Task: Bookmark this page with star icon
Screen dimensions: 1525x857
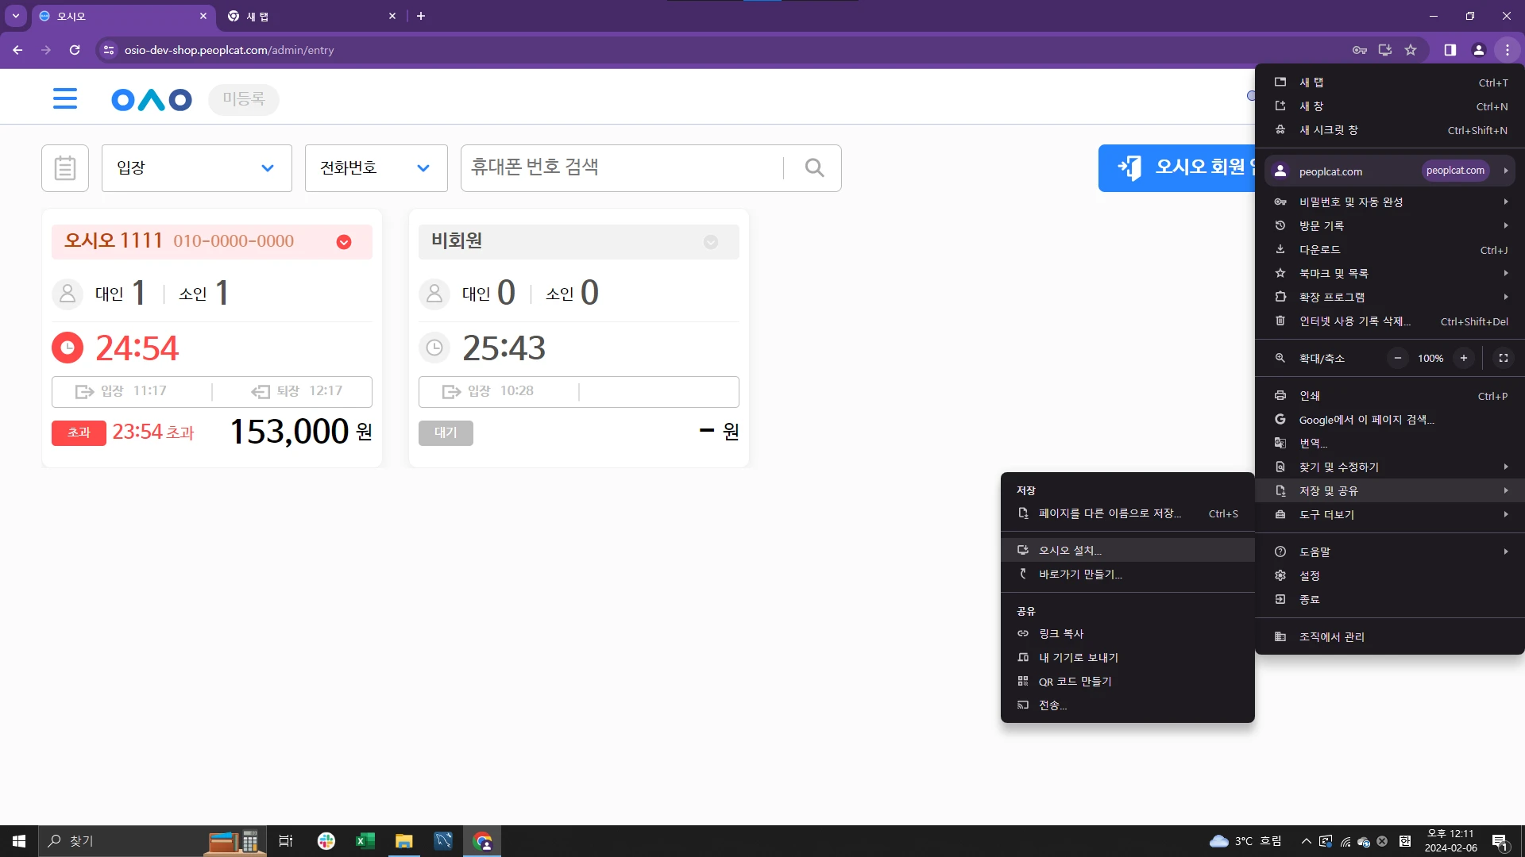Action: (x=1411, y=50)
